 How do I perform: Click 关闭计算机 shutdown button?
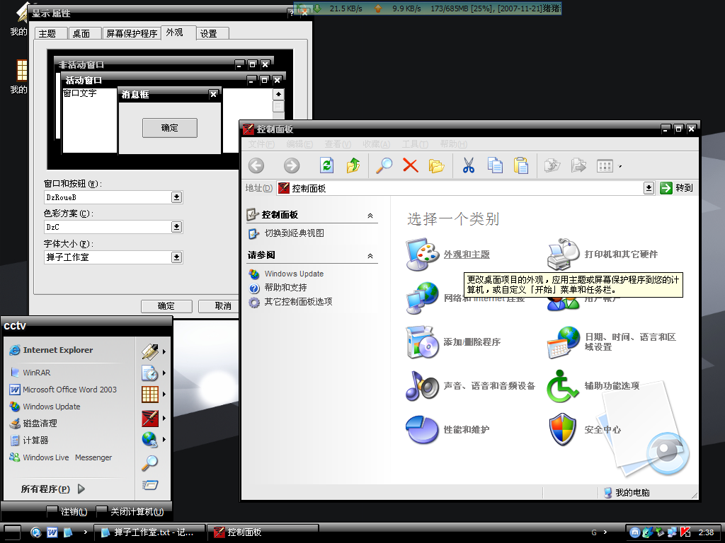[x=131, y=512]
